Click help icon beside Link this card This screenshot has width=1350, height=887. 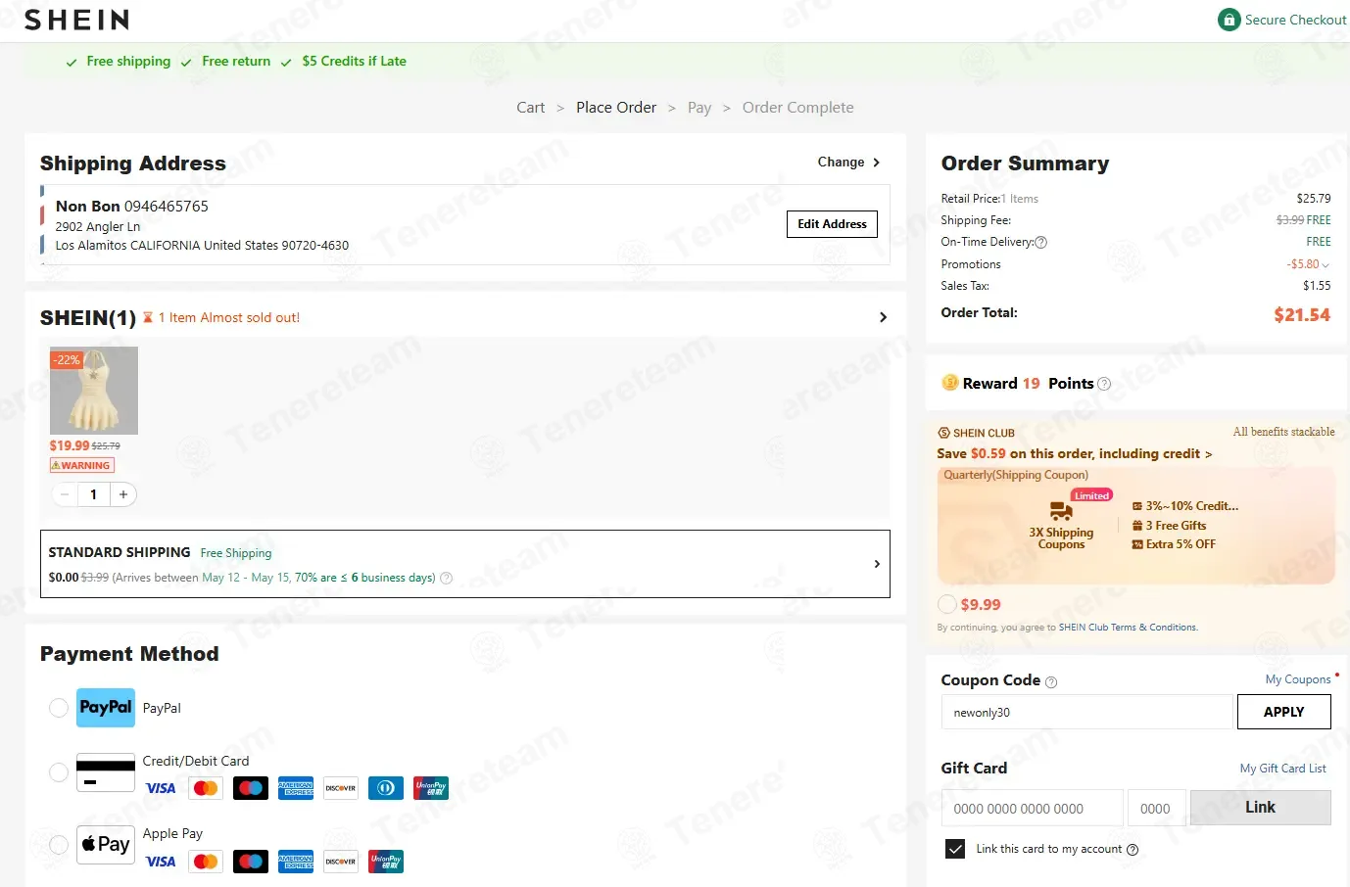(1133, 850)
